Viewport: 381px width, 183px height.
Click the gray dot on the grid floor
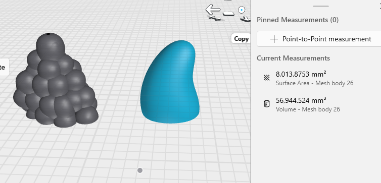[x=139, y=170]
